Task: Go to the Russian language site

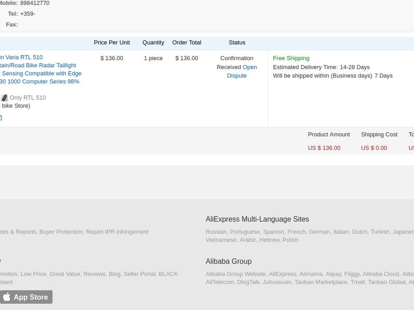Action: (216, 232)
